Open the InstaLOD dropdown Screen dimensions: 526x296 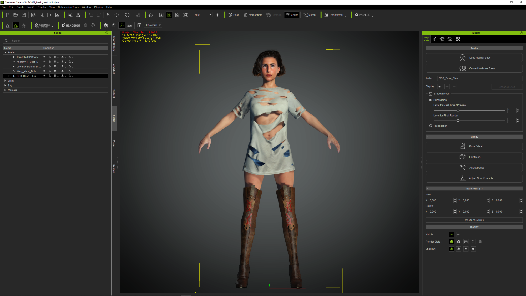(x=364, y=15)
